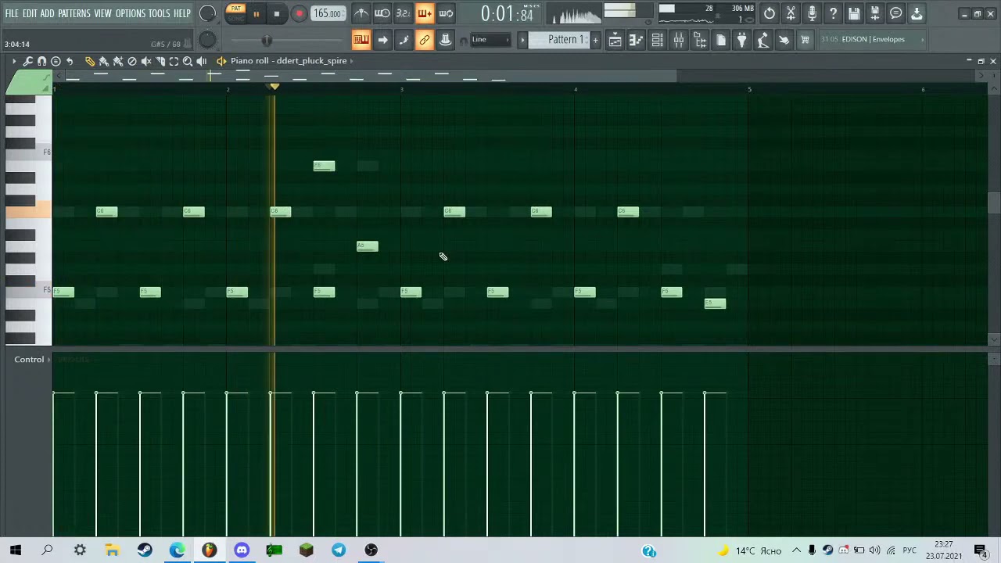1001x563 pixels.
Task: Click the 165.000 tempo field
Action: coord(328,13)
